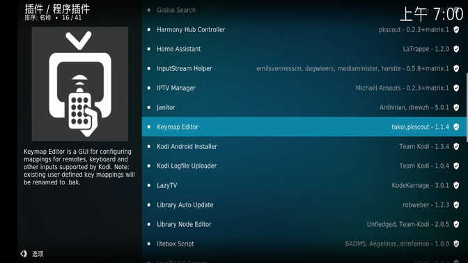Screen dimensions: 468x263
Task: Click the bullet icon beside IPTV Manager
Action: [x=148, y=88]
